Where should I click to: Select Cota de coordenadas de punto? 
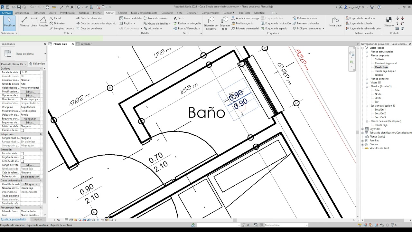(x=96, y=23)
